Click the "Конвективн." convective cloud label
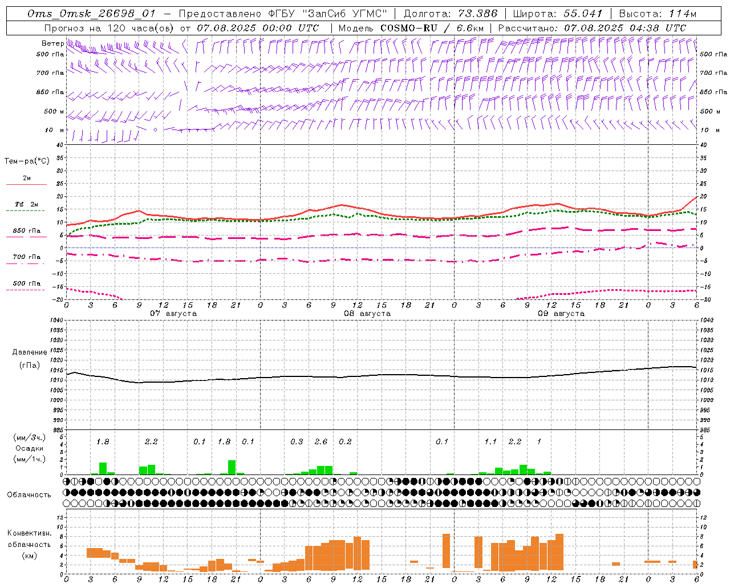This screenshot has width=730, height=584. point(29,533)
